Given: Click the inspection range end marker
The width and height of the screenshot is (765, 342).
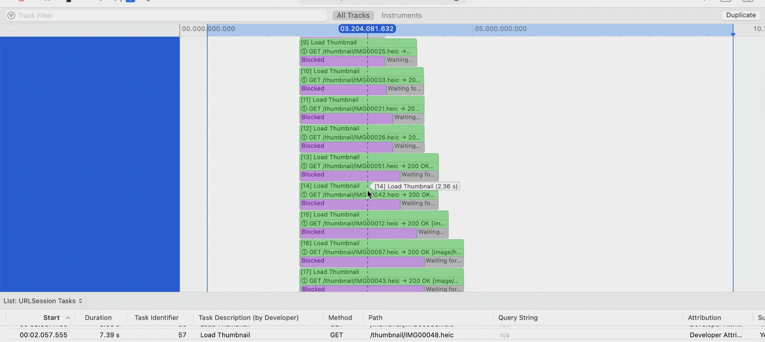Looking at the screenshot, I should 733,35.
